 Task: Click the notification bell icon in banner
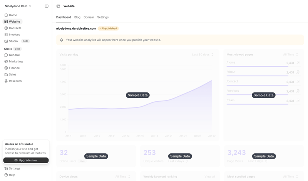point(61,40)
